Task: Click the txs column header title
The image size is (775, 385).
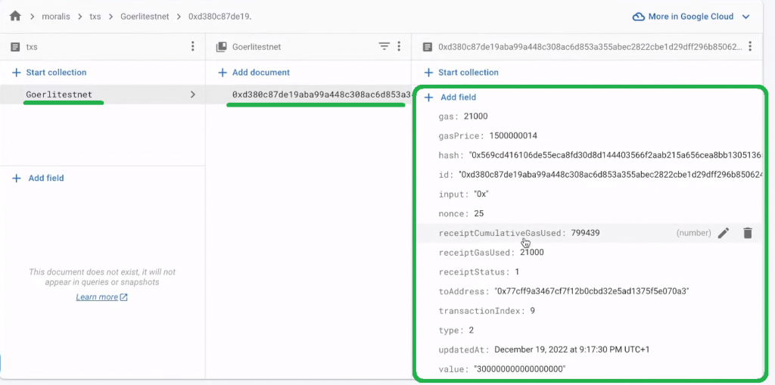Action: 32,47
